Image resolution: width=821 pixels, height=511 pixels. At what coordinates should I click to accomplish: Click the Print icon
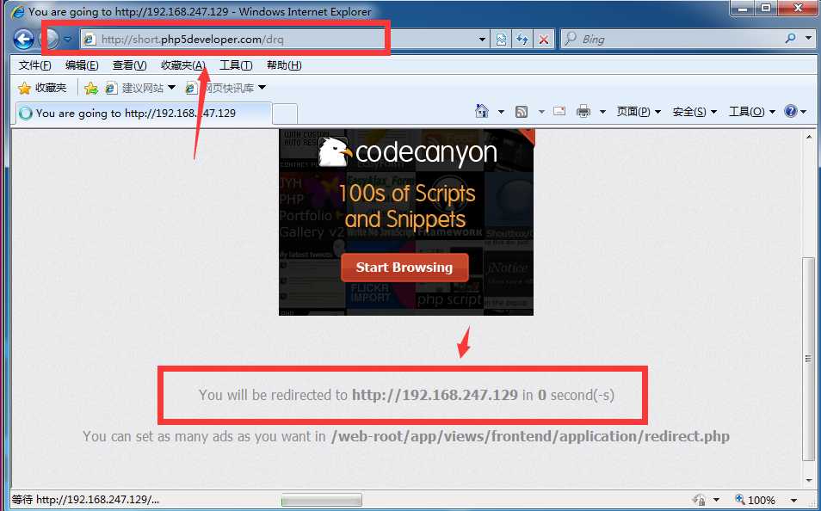583,111
